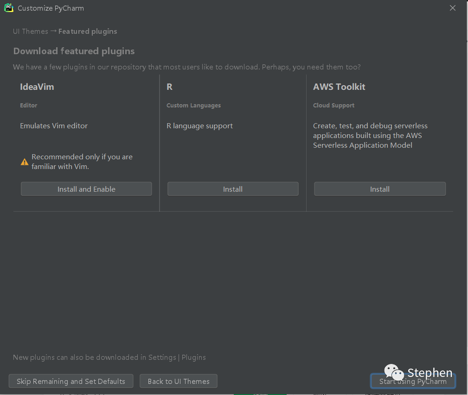This screenshot has height=395, width=468.
Task: Install and Enable the IdeaVim plugin
Action: click(86, 189)
